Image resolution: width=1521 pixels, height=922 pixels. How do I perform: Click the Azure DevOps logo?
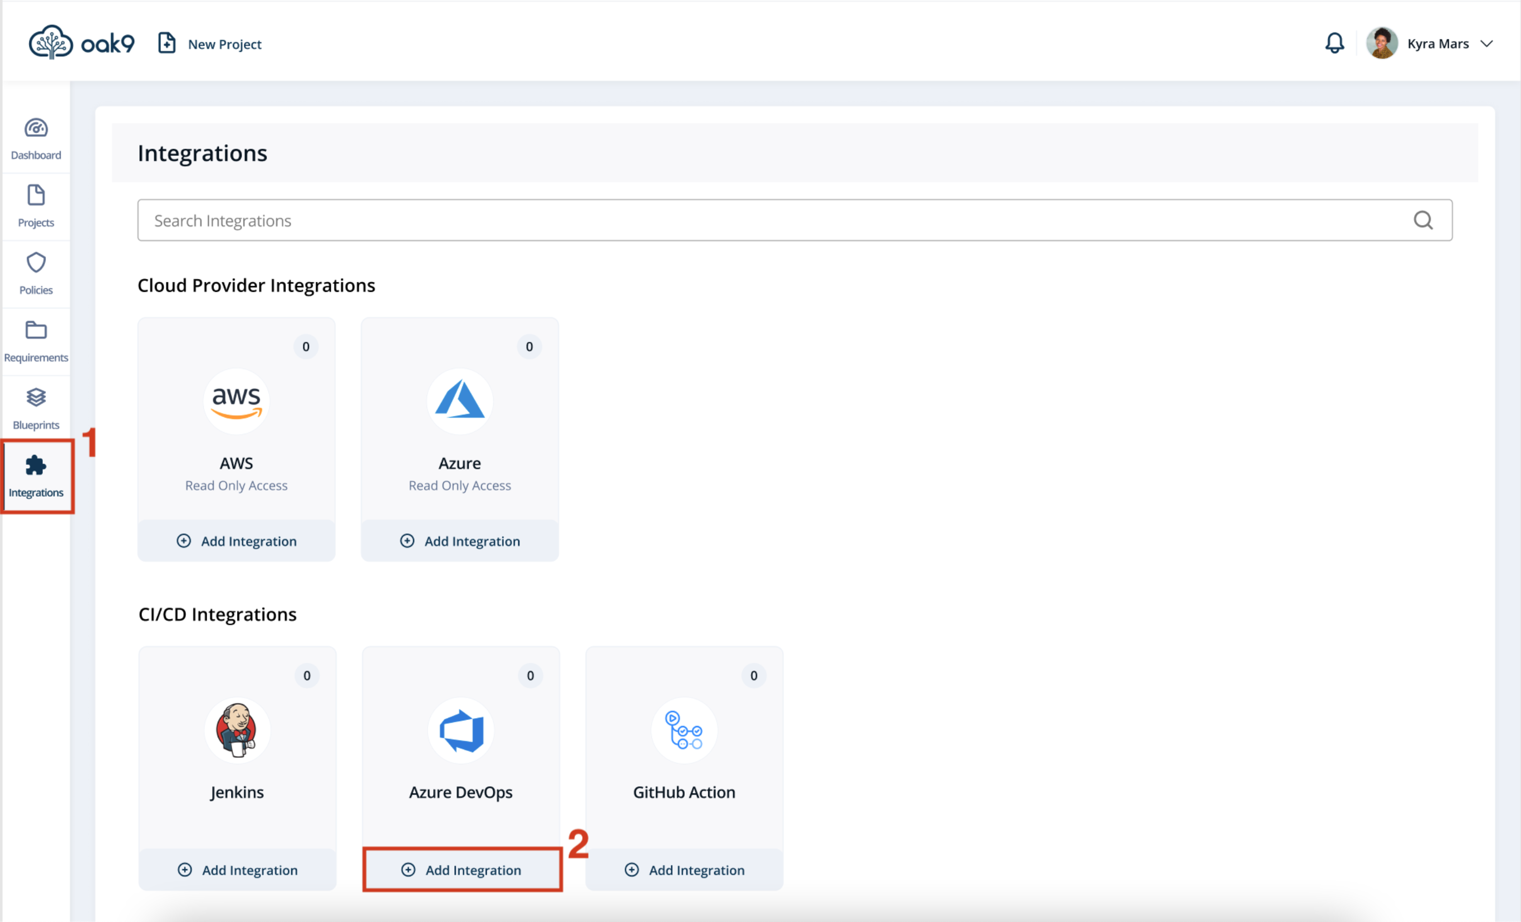coord(461,730)
